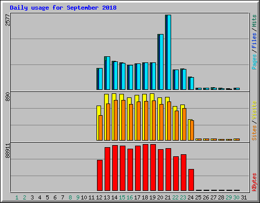This screenshot has height=203, width=260.
Task: Select day label "24" on the x-axis
Action: [x=190, y=197]
